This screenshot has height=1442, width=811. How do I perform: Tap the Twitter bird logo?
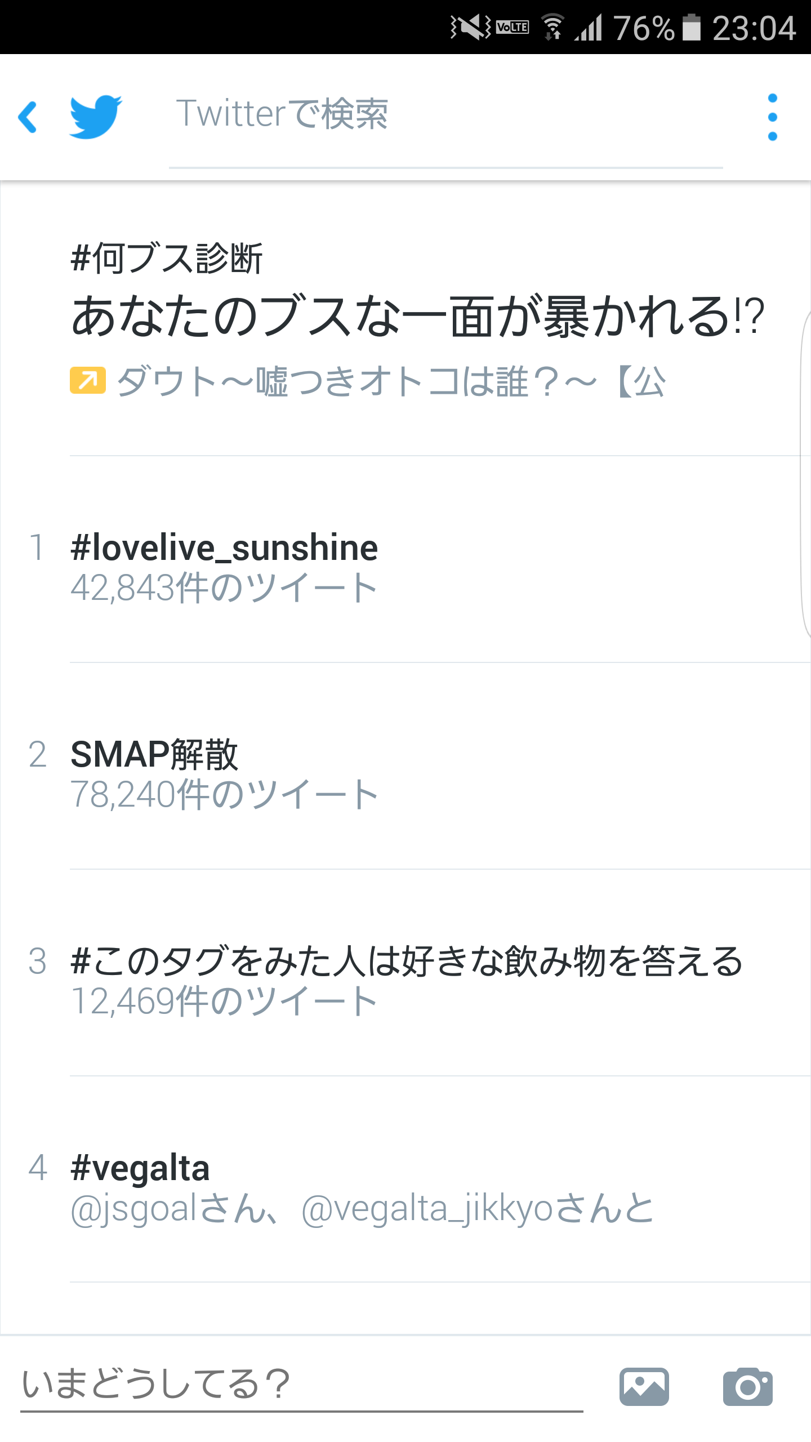click(x=95, y=117)
